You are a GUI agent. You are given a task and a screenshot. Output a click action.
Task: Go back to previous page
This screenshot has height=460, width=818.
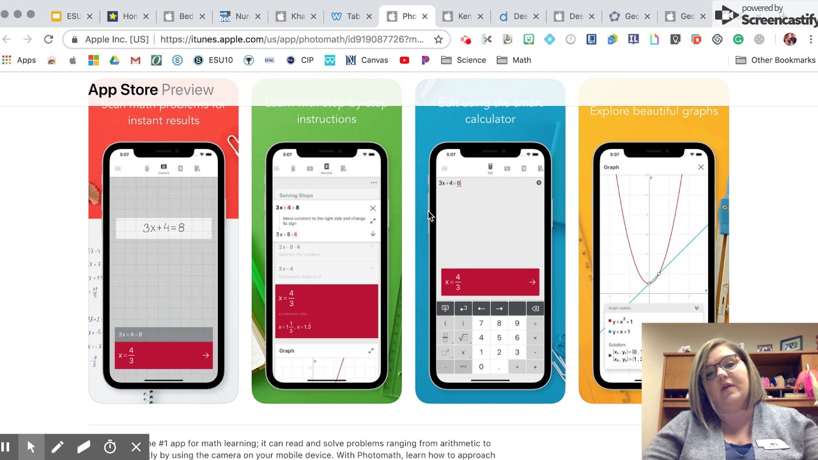point(7,40)
